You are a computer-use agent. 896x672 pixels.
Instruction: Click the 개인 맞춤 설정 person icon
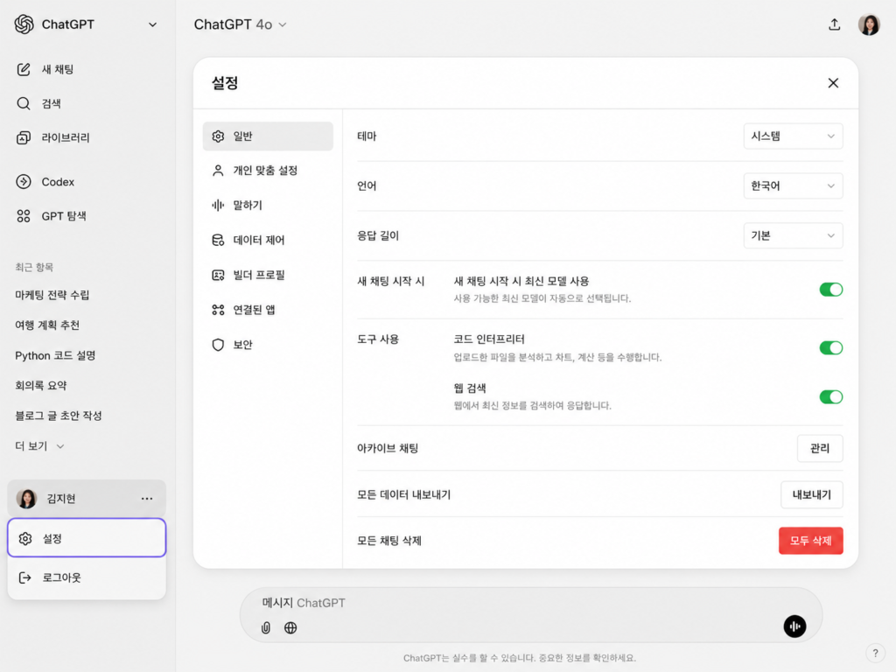218,171
